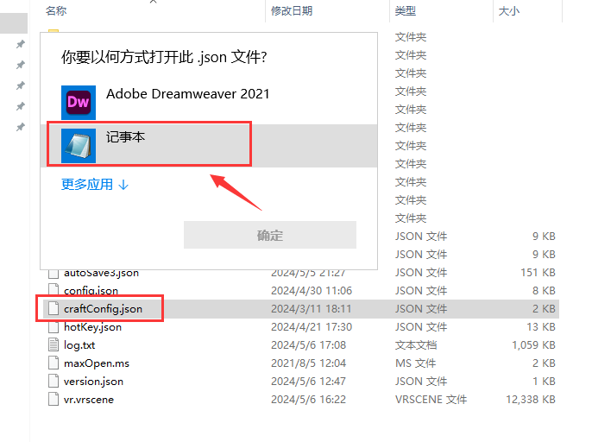Click the 1,059 KB size cell
Image resolution: width=592 pixels, height=442 pixels.
point(533,345)
